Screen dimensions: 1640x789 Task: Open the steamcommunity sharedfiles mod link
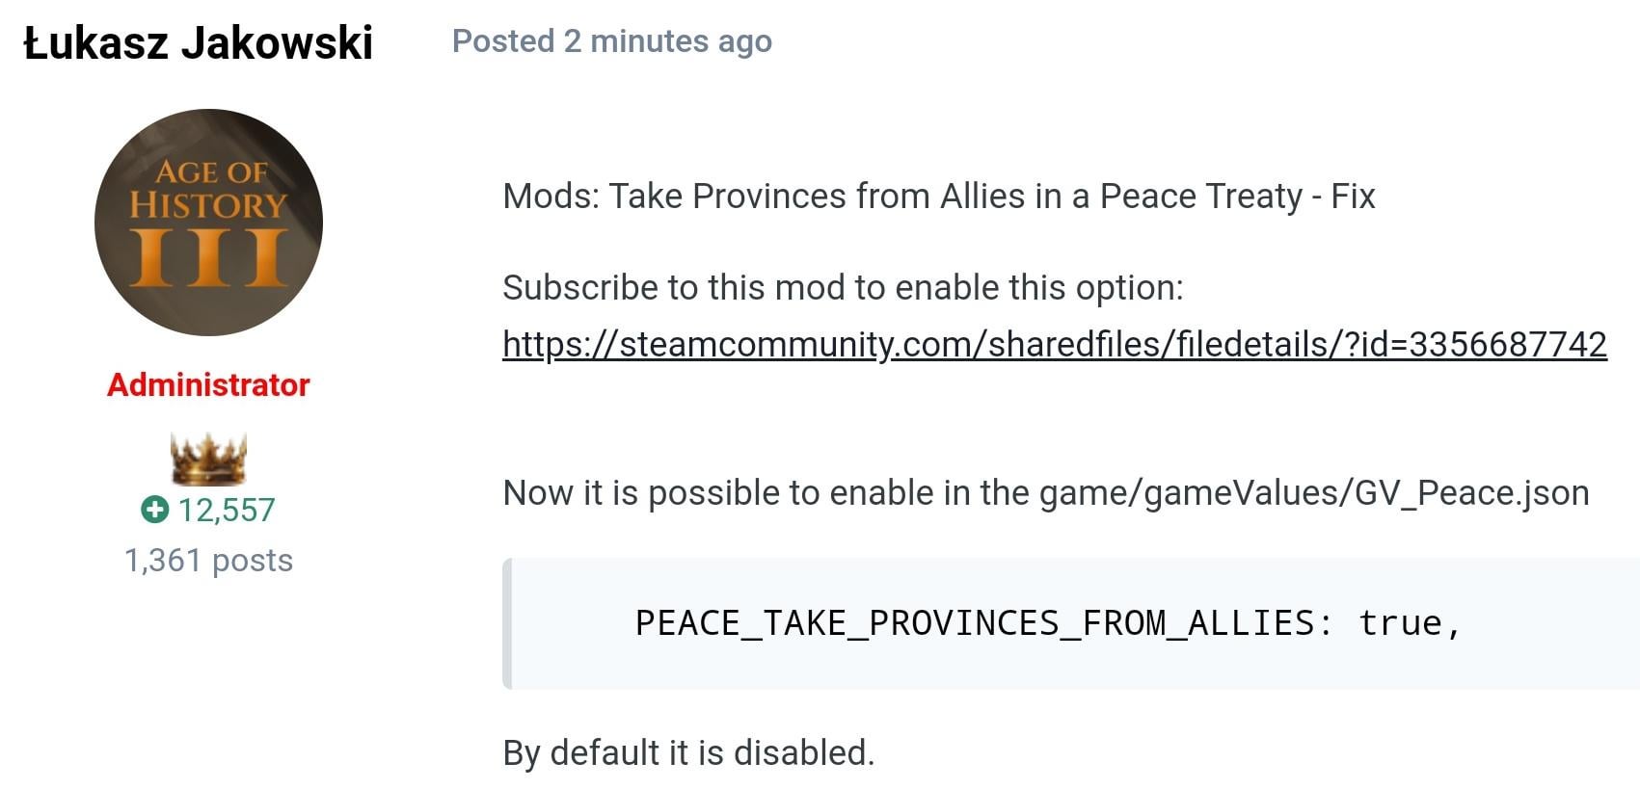(x=1055, y=344)
